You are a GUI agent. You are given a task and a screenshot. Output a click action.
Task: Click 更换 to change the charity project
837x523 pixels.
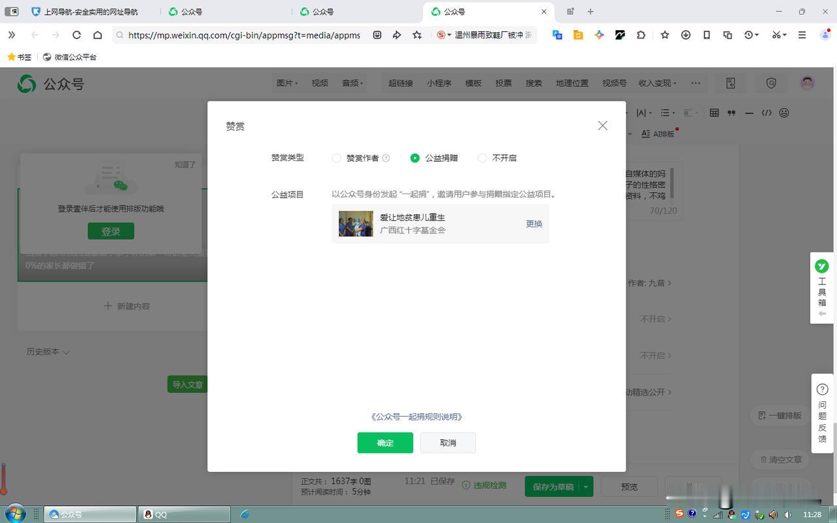click(x=534, y=224)
